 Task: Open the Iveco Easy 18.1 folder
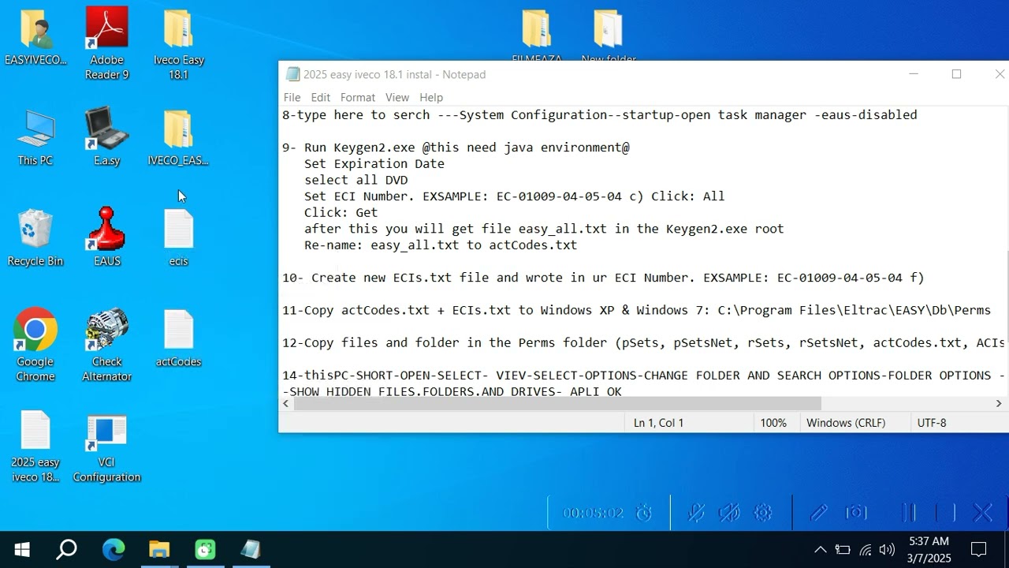[x=178, y=43]
